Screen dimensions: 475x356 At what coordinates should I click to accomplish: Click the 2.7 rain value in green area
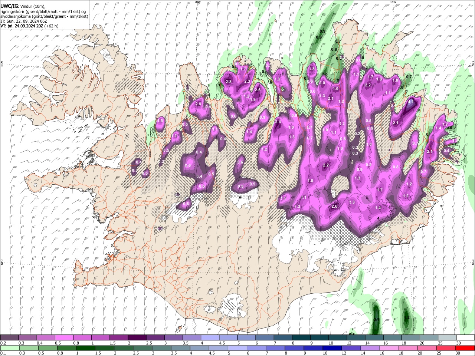376,320
